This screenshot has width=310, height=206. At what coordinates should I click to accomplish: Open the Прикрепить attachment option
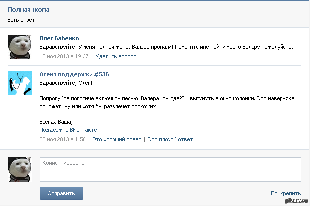[285, 193]
